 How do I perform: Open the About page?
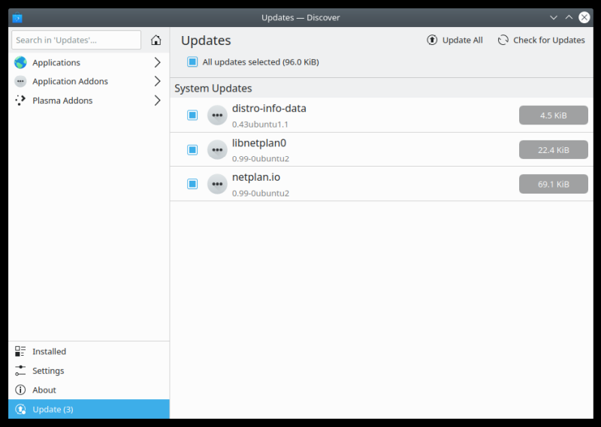point(89,389)
